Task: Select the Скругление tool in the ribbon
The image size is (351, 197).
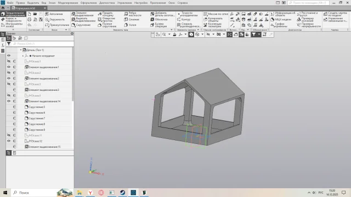Action: 81,25
